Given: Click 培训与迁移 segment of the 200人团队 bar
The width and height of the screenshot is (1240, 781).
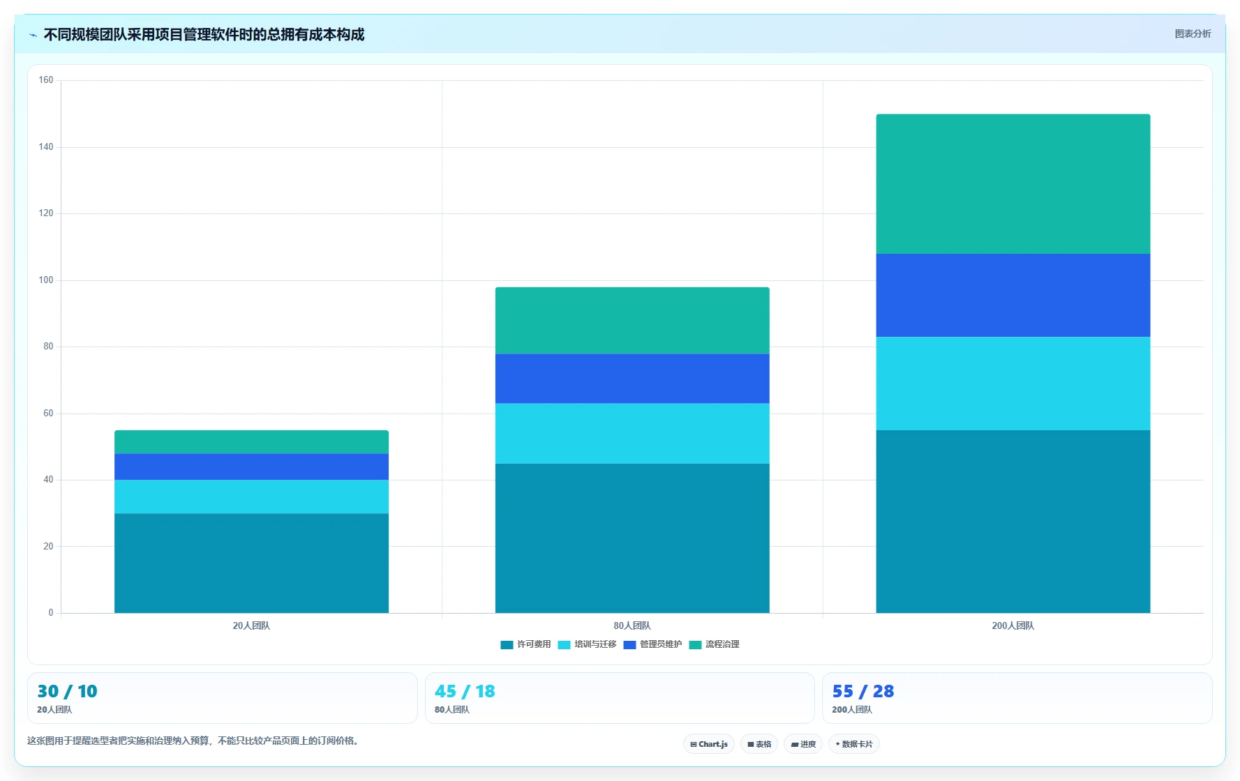Looking at the screenshot, I should [x=1013, y=384].
